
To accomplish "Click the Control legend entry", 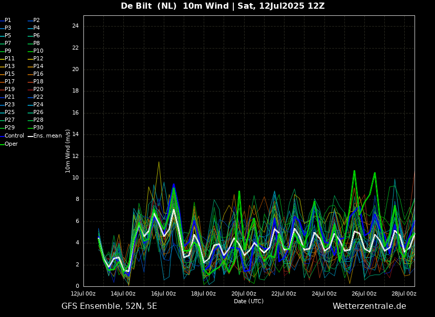I will [14, 136].
